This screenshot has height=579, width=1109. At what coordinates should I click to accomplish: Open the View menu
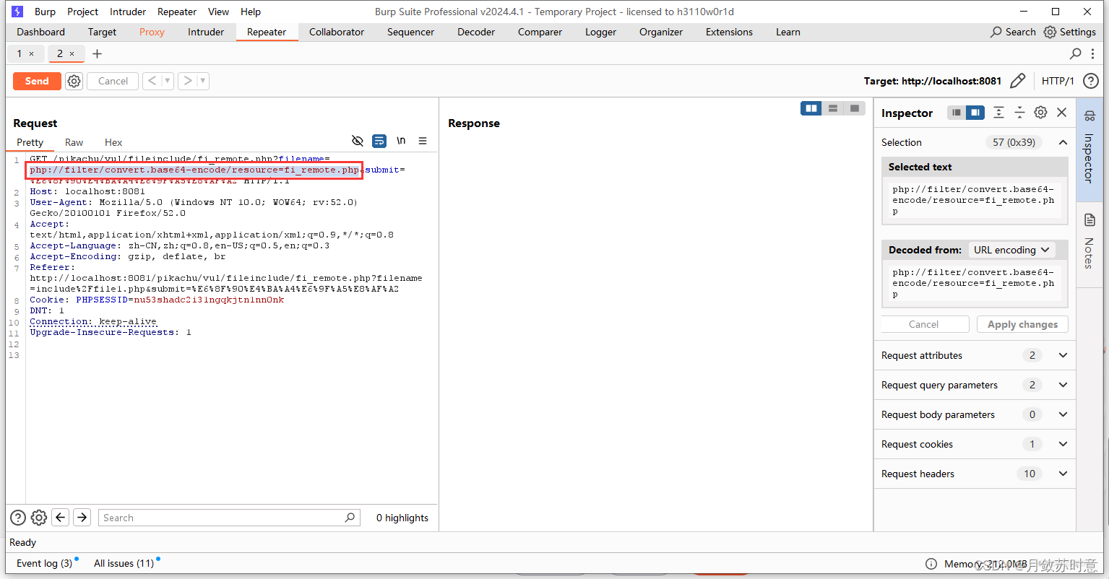pos(218,12)
